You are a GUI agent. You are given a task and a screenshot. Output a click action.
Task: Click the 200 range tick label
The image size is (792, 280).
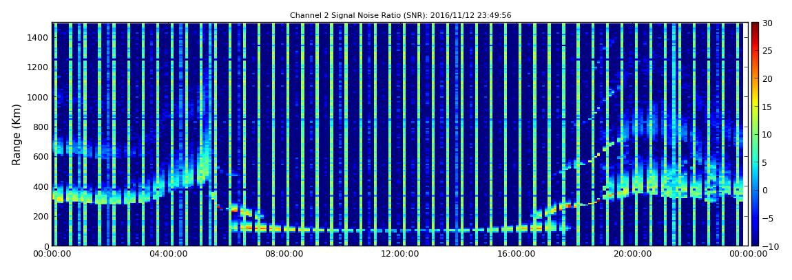tap(41, 216)
